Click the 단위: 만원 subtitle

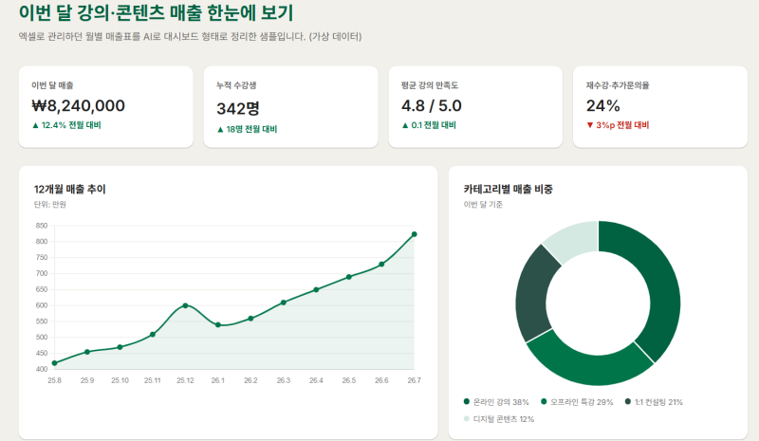pyautogui.click(x=50, y=204)
